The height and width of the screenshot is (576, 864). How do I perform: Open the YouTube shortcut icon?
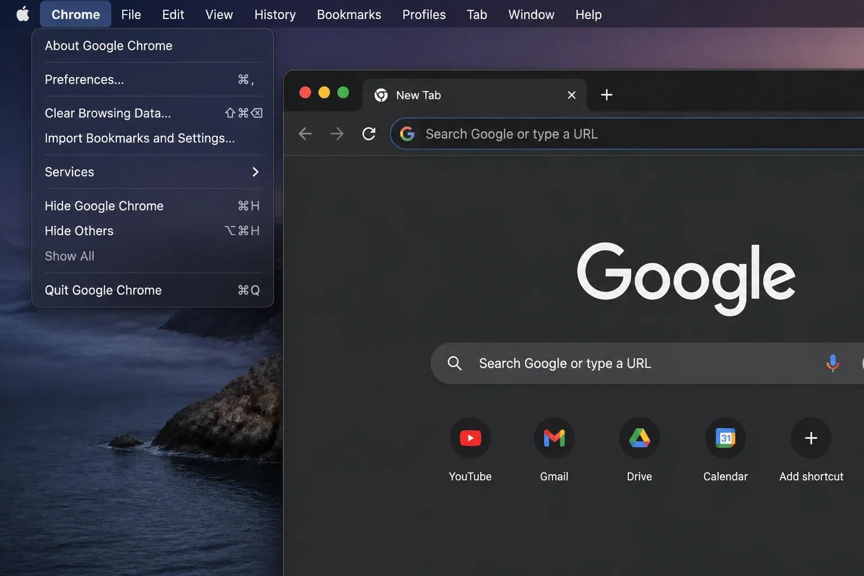click(x=470, y=438)
